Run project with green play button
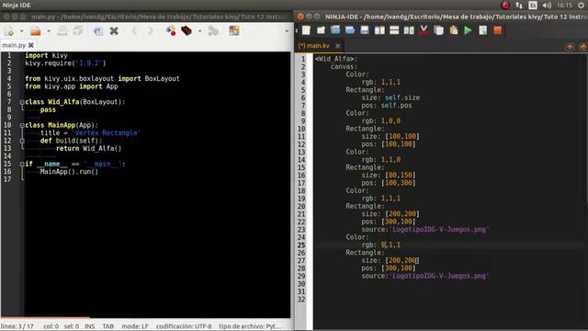This screenshot has width=588, height=331. pos(468,30)
